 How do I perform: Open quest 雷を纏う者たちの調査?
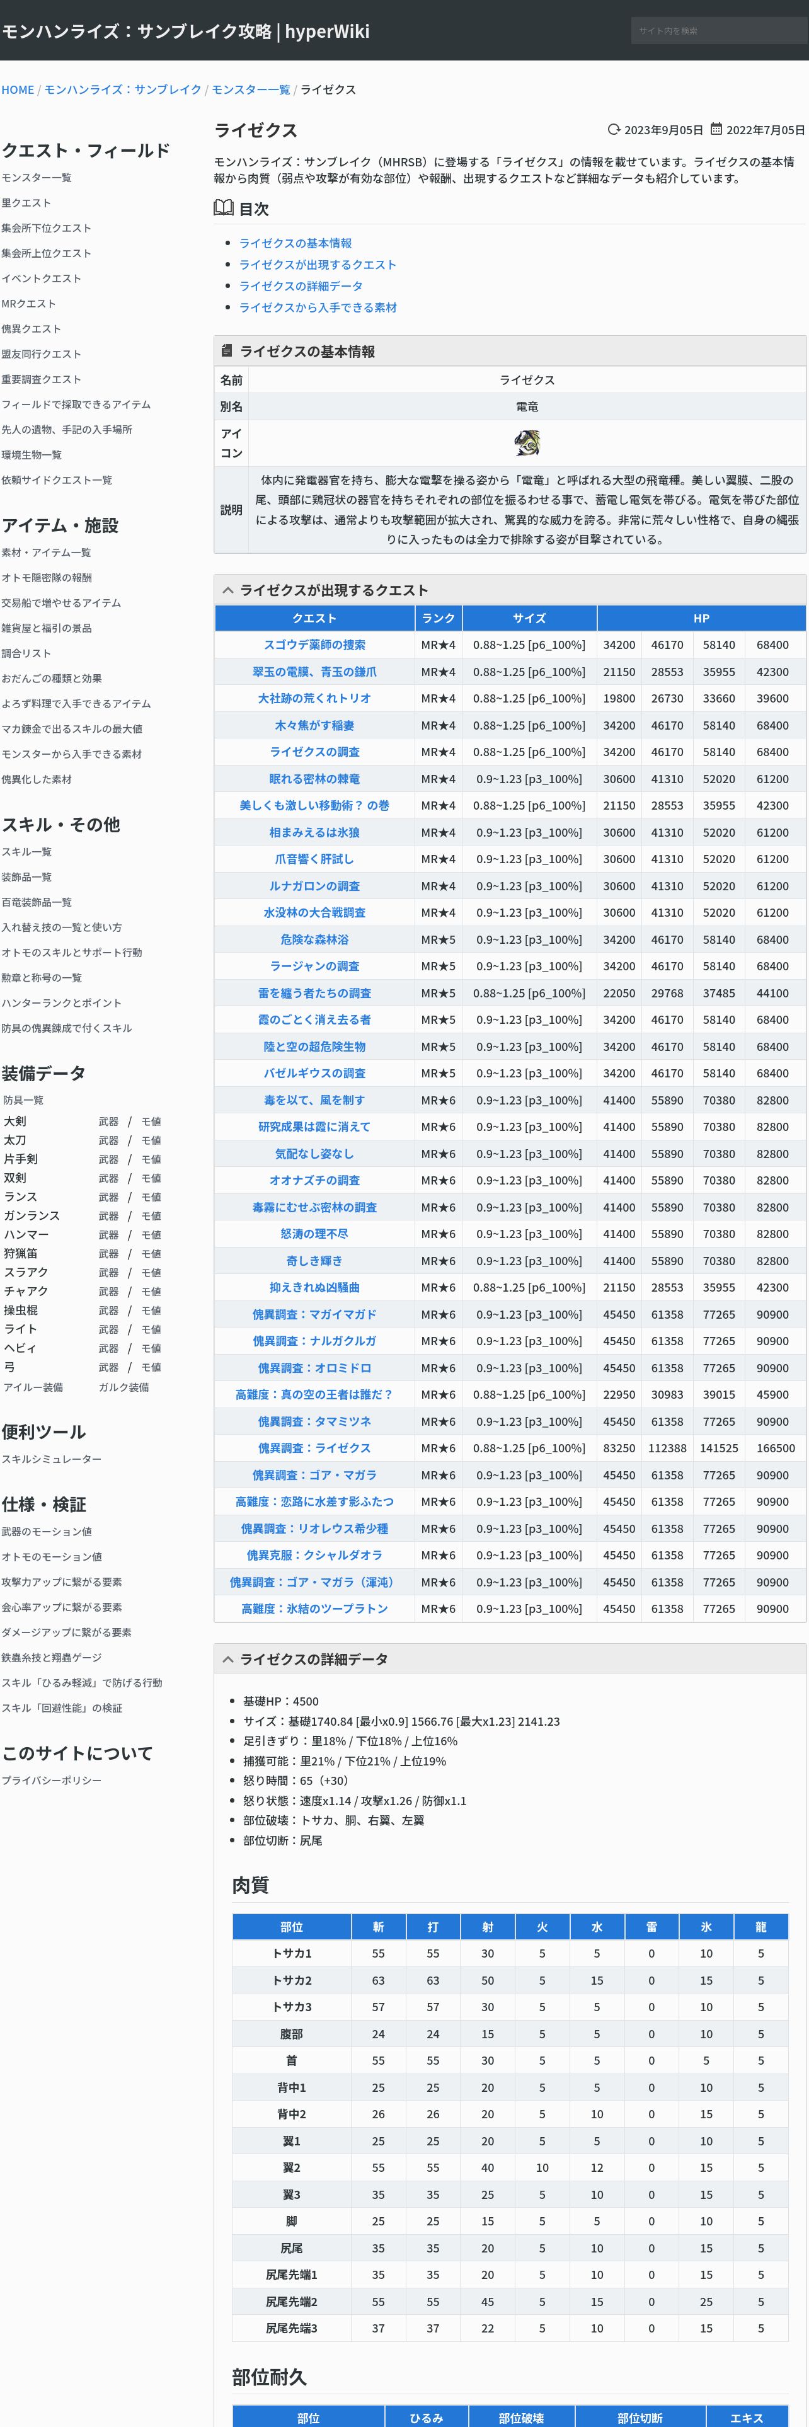314,993
